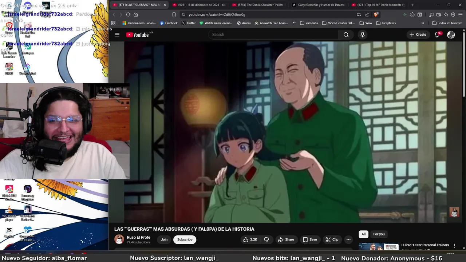This screenshot has height=262, width=466.
Task: Open the browser tab grid apps icon
Action: coord(113,23)
